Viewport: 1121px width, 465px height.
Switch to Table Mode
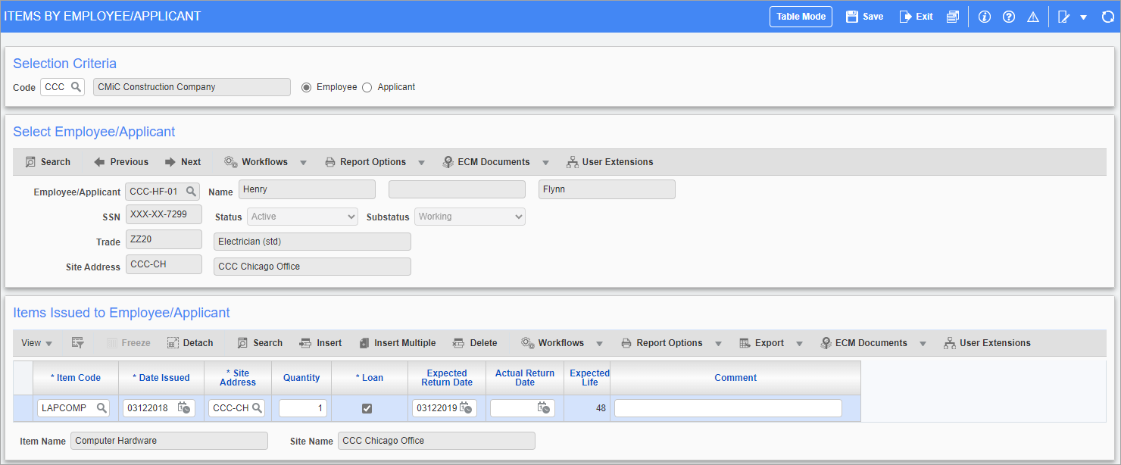pyautogui.click(x=800, y=16)
